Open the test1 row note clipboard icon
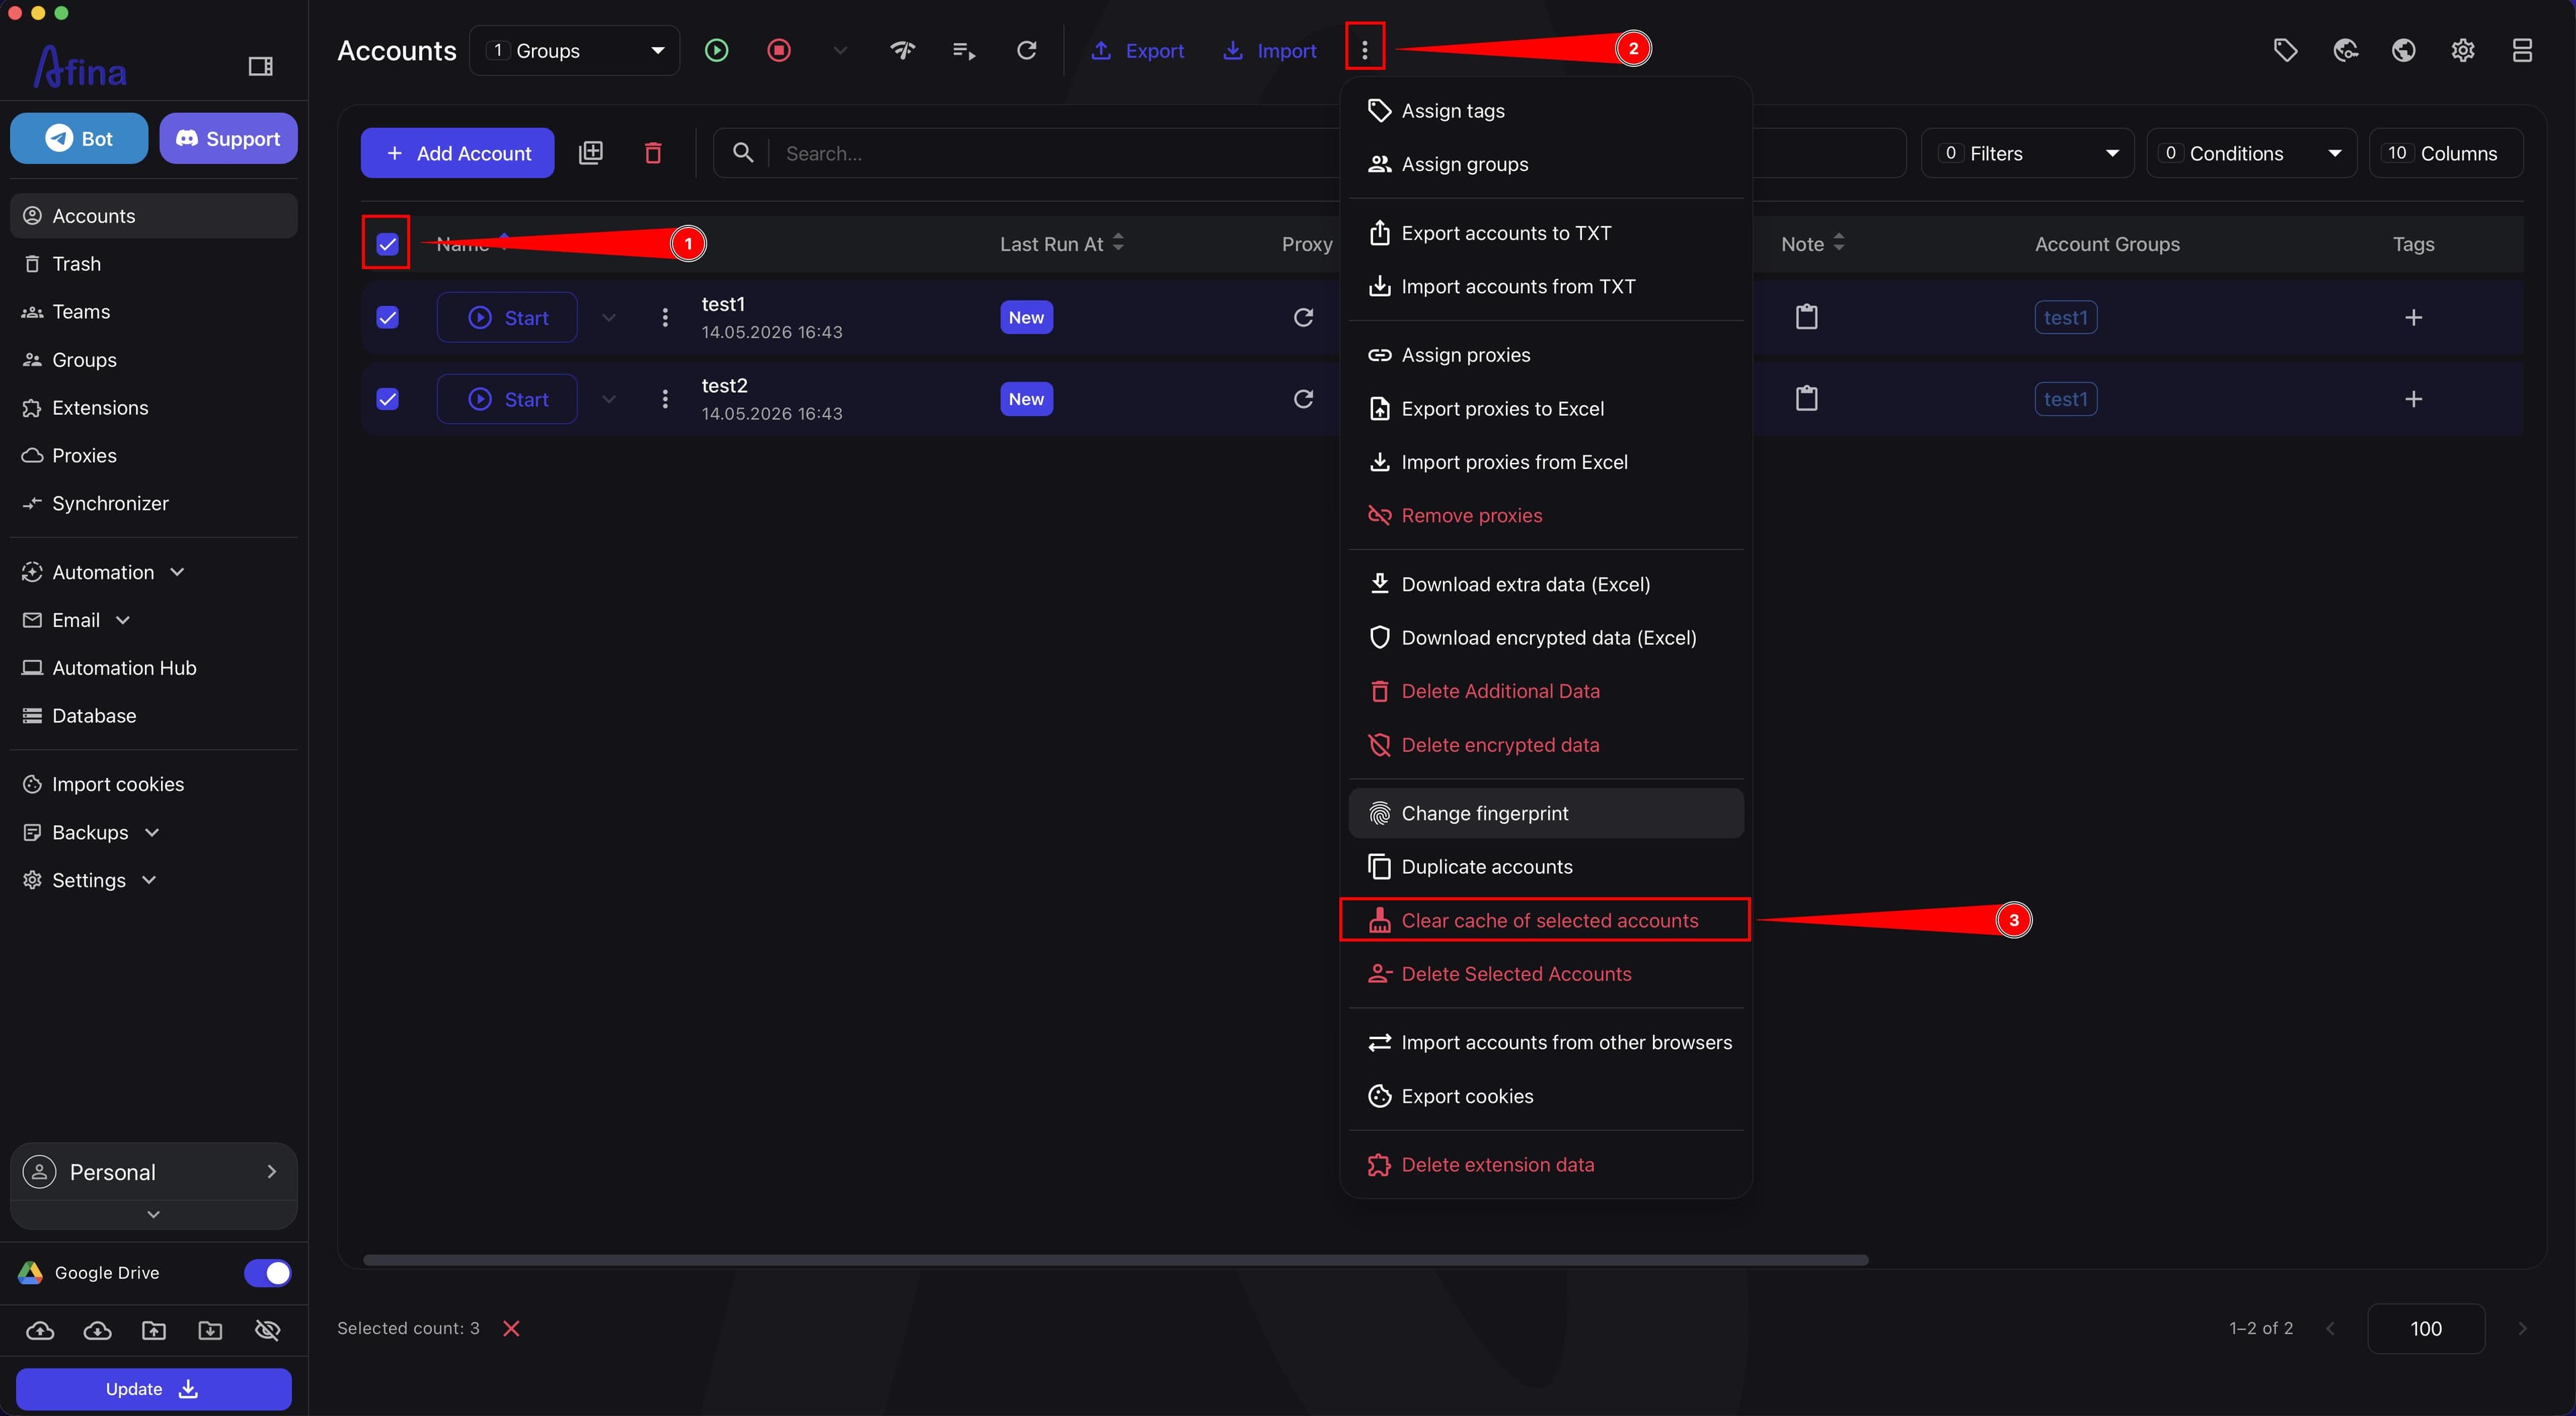The image size is (2576, 1416). click(x=1806, y=317)
